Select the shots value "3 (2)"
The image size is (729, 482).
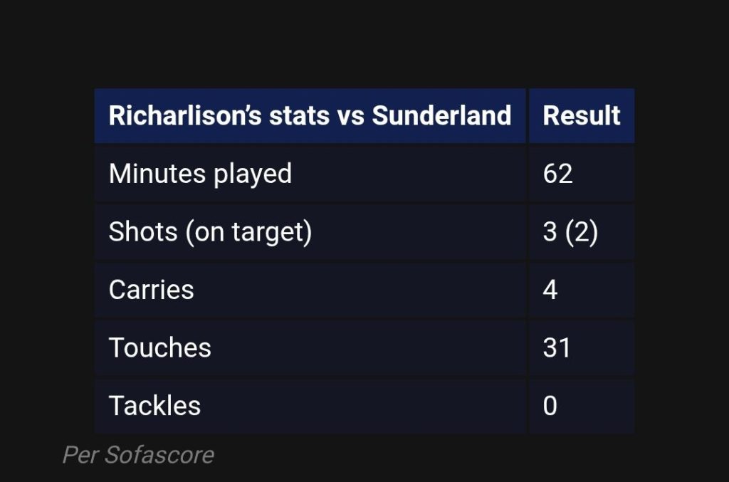tap(570, 232)
